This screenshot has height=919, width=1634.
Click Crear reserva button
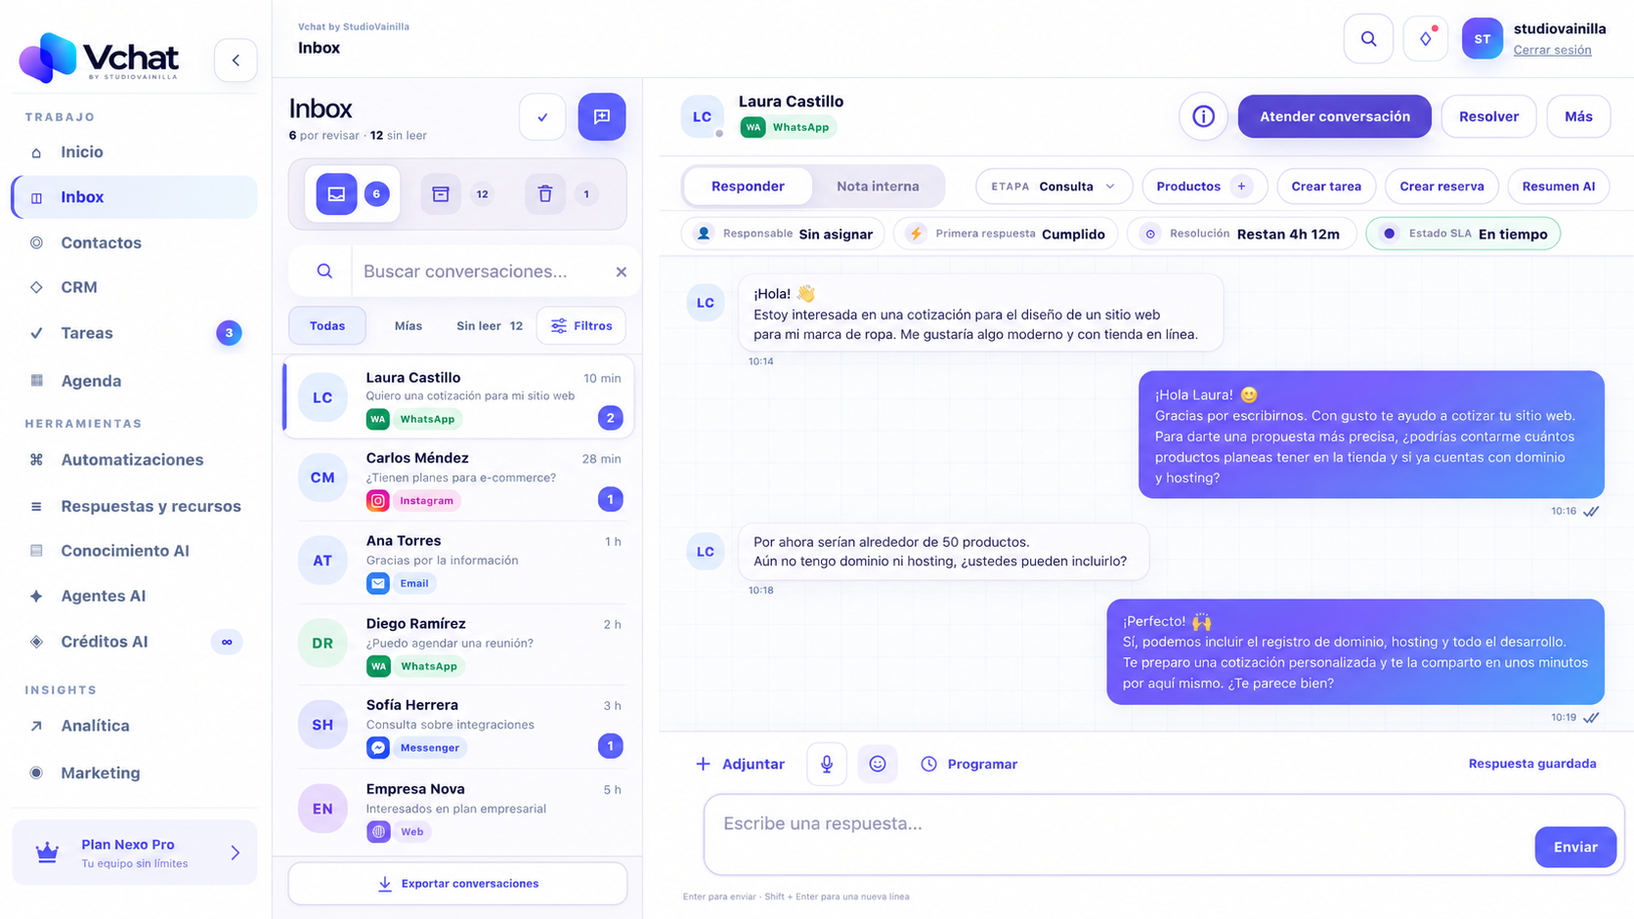(1441, 187)
